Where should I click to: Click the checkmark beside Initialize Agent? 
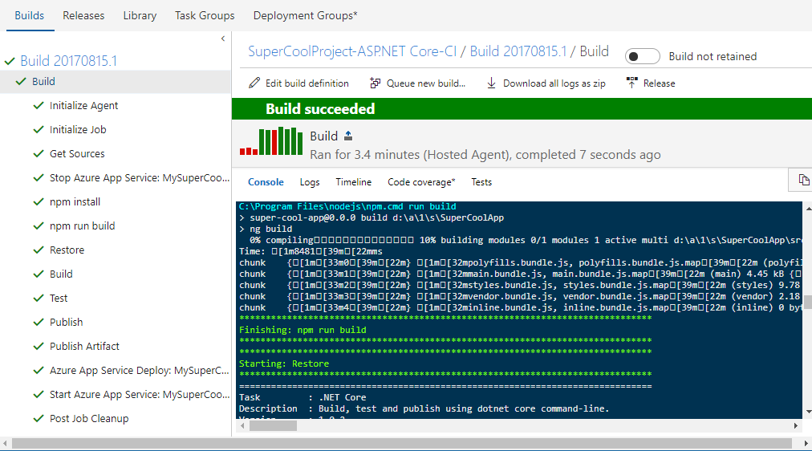coord(39,106)
